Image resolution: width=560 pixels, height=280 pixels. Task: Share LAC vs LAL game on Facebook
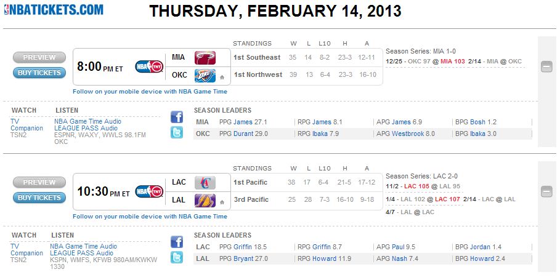pos(177,242)
